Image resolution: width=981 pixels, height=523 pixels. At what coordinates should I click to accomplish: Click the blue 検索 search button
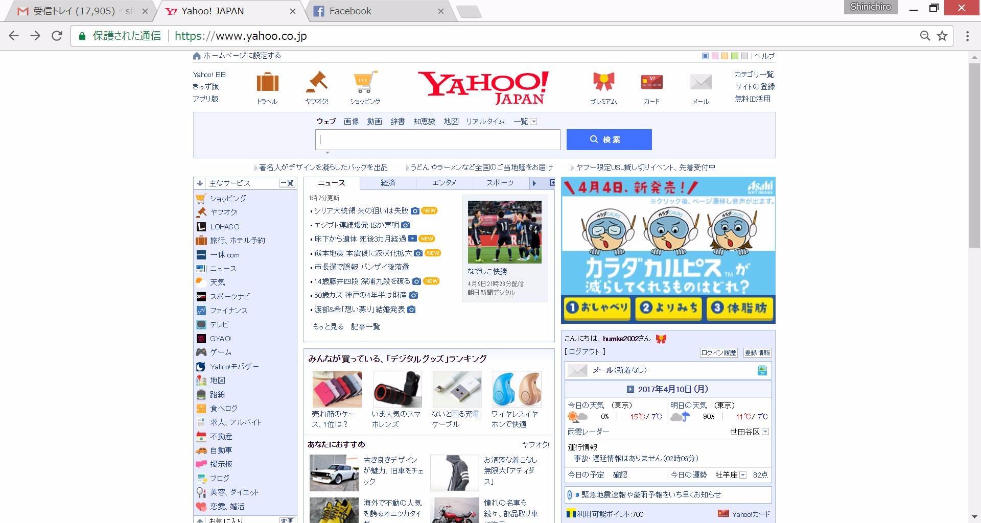coord(609,139)
